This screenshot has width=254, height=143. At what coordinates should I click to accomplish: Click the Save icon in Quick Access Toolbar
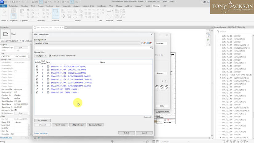tap(13, 2)
